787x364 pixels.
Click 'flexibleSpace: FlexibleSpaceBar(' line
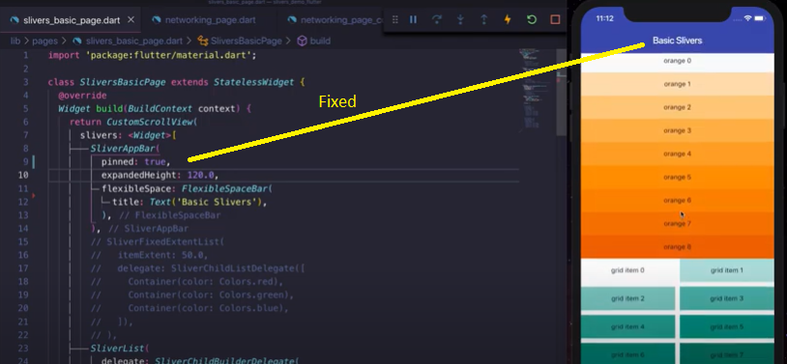point(187,188)
